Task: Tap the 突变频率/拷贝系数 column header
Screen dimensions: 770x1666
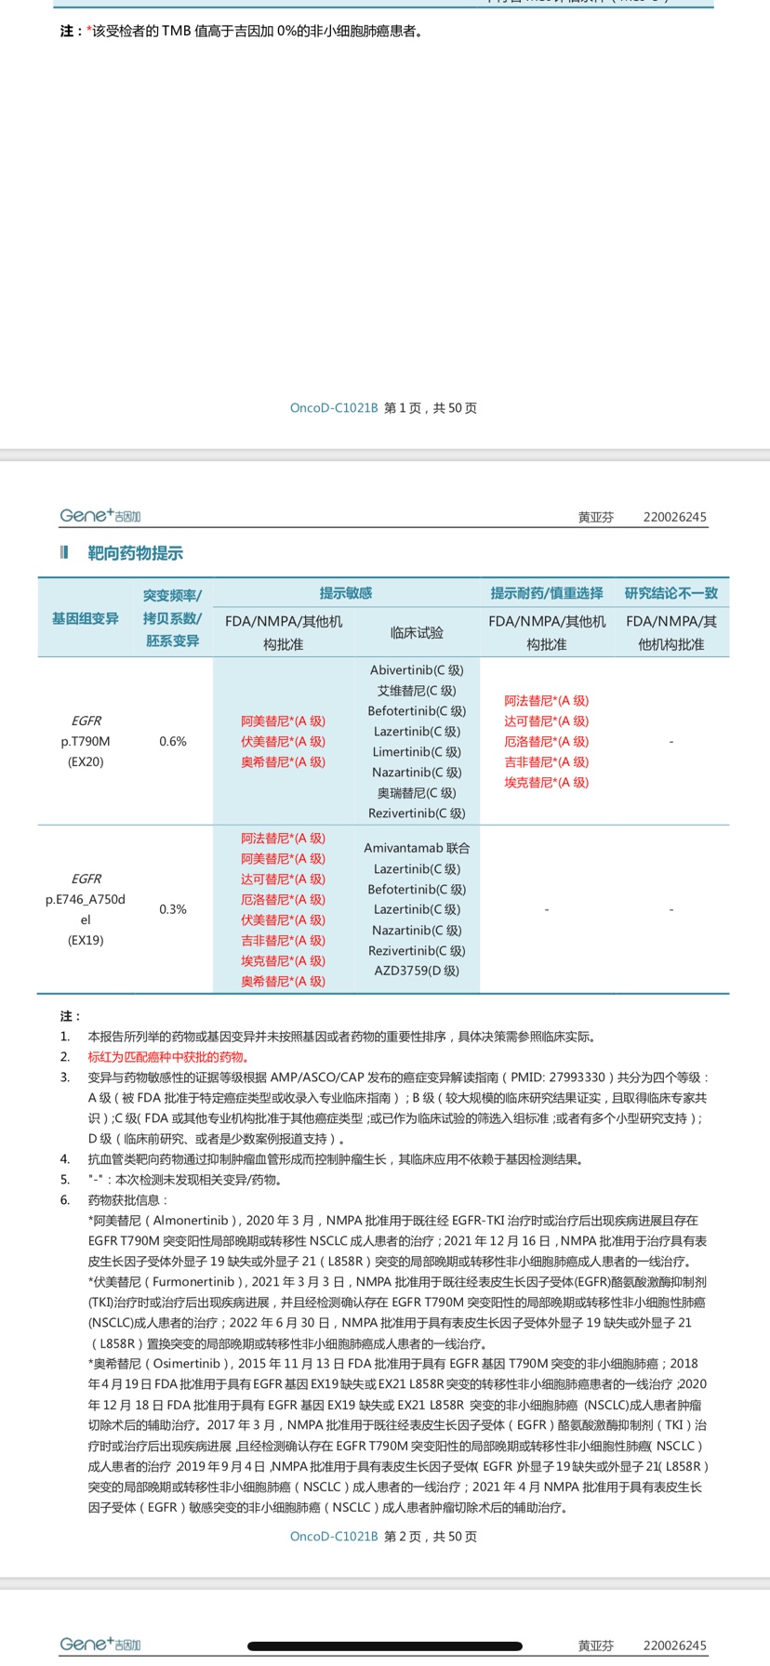Action: (x=172, y=618)
